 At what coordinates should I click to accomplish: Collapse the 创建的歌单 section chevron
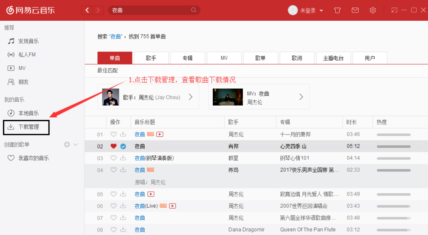pos(75,145)
